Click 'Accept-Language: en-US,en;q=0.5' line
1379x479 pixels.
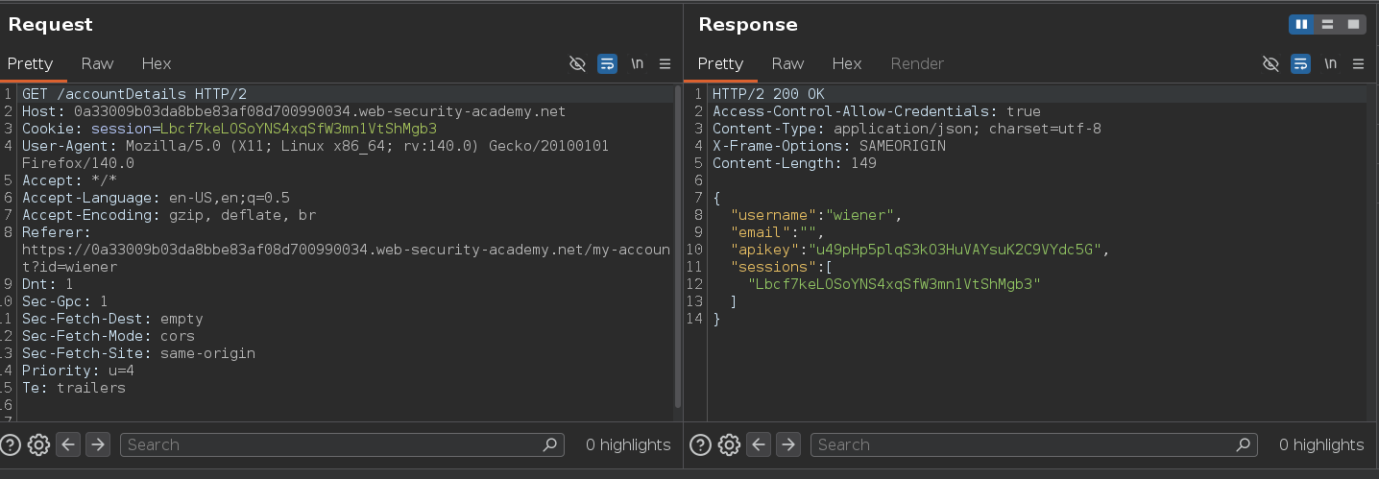156,198
